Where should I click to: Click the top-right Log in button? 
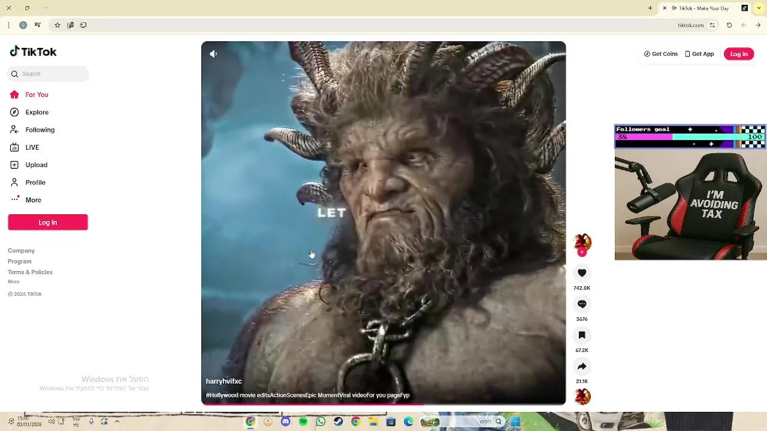click(739, 54)
